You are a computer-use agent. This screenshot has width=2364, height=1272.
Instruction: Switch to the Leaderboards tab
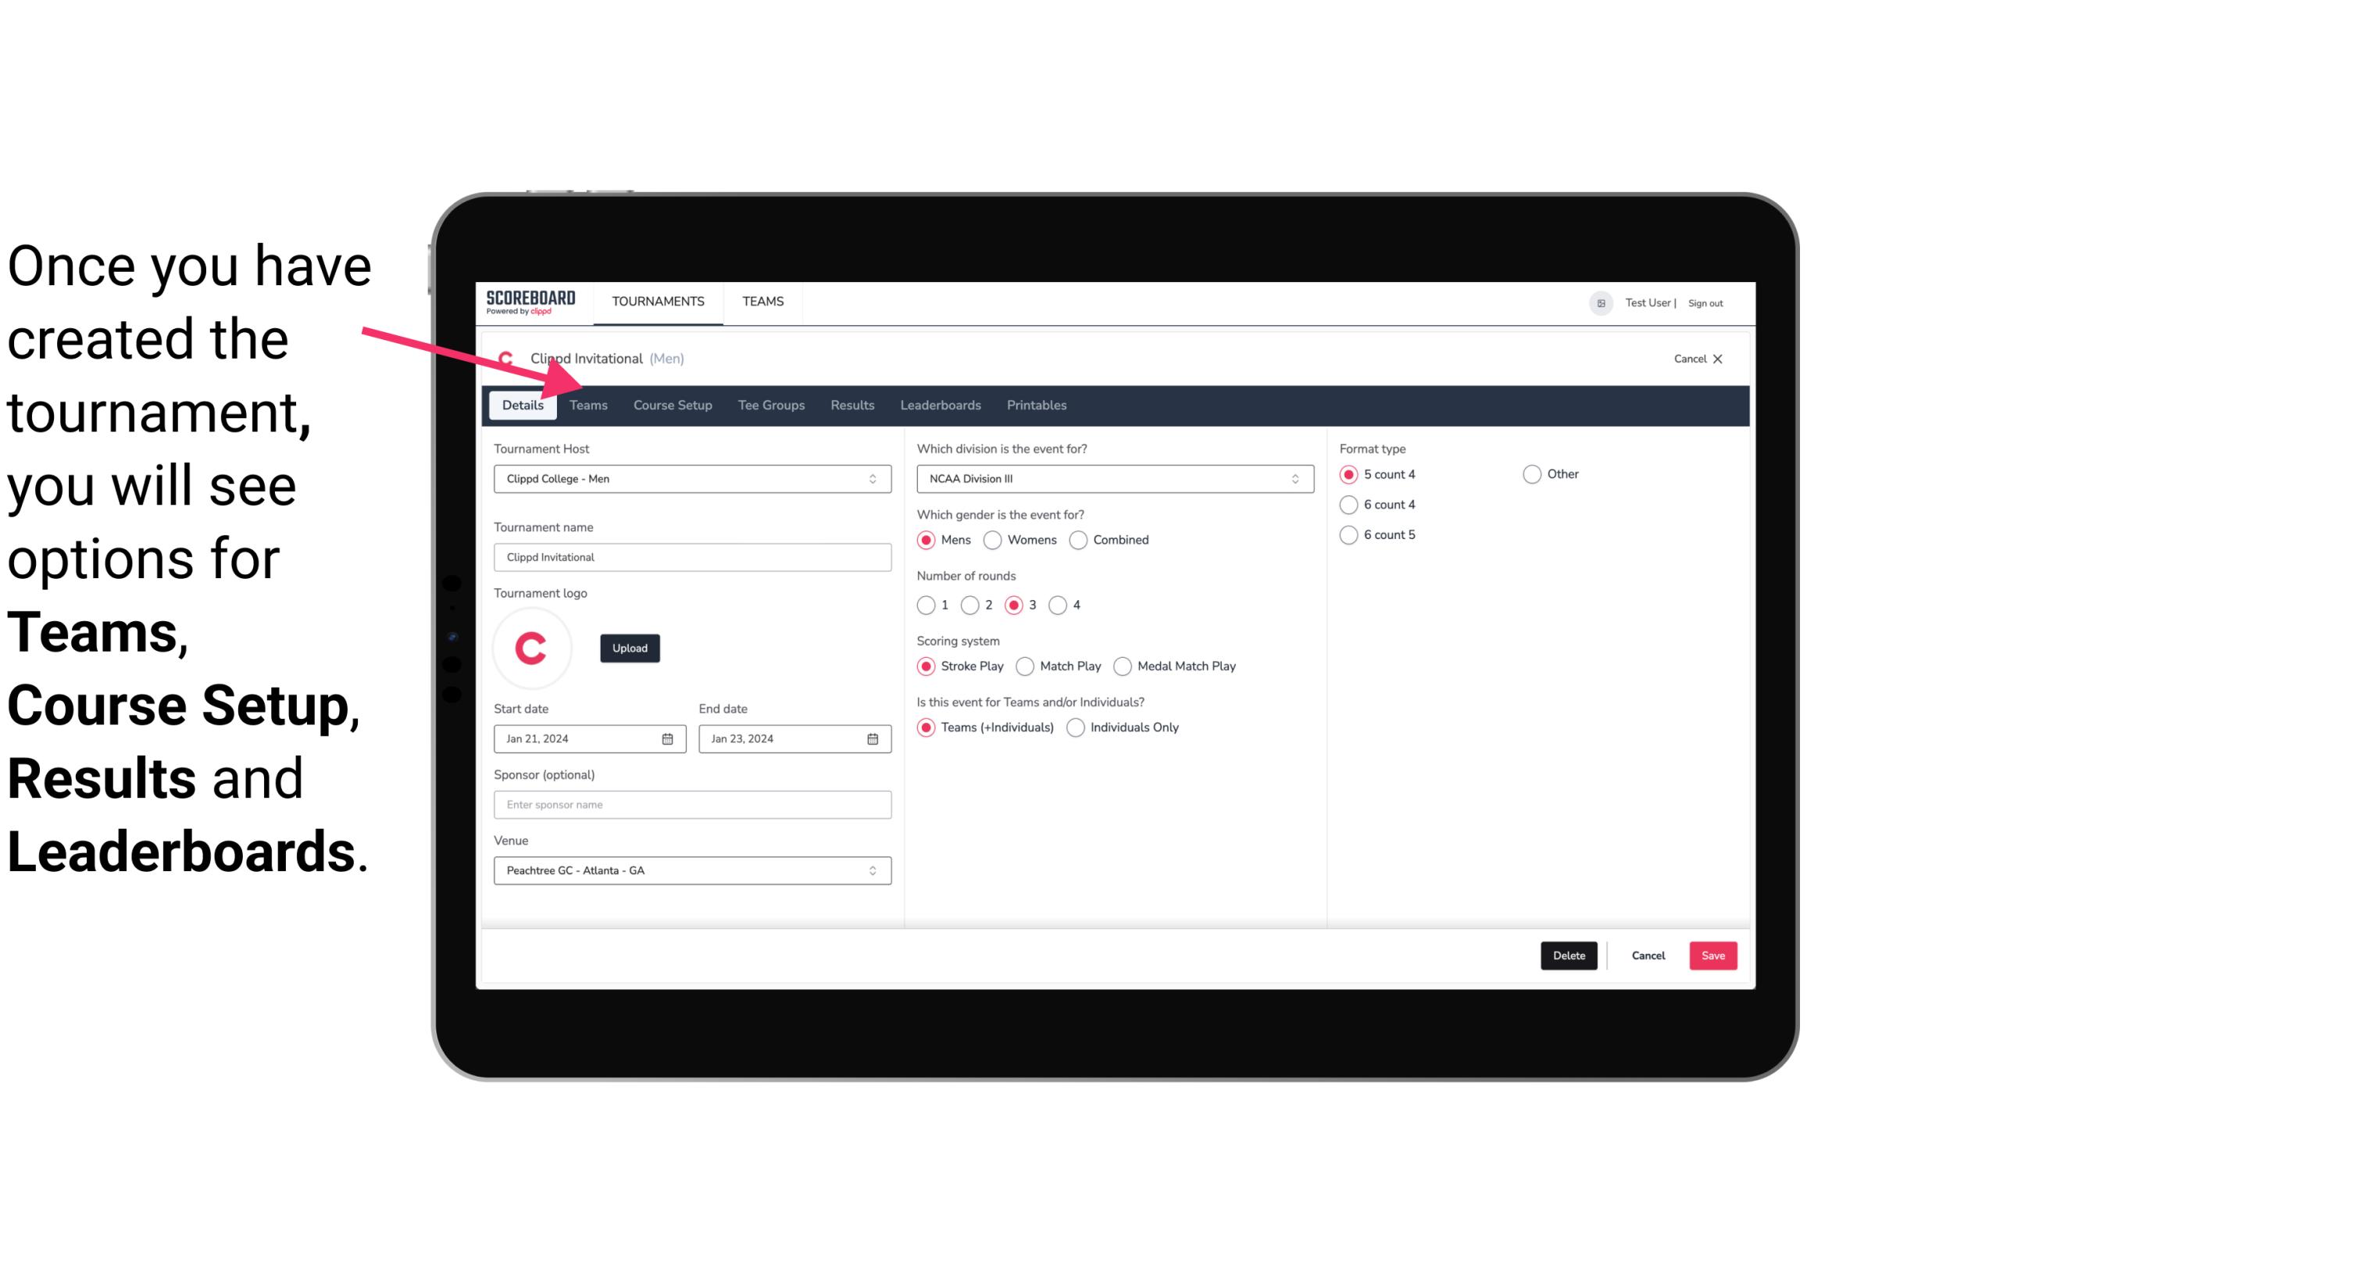941,404
